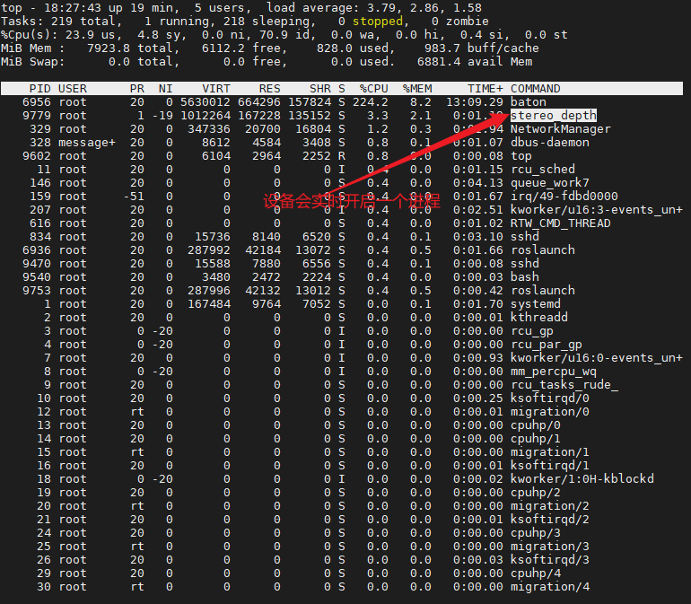Click kworker/u16:3-events_un+ command
This screenshot has height=604, width=691.
click(596, 210)
